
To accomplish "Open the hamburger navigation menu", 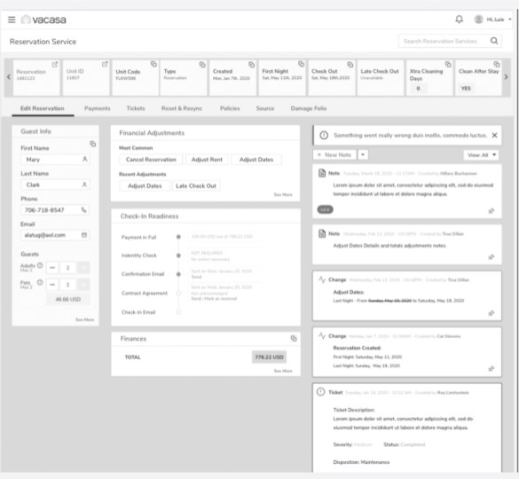I will (x=12, y=20).
